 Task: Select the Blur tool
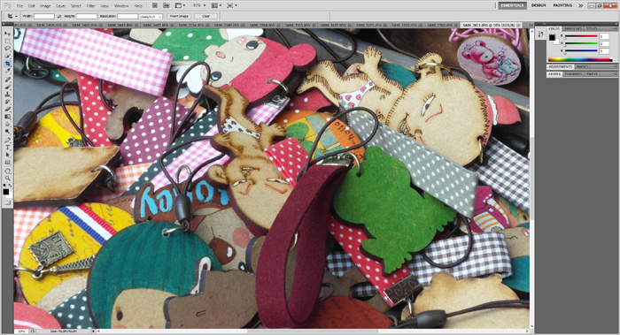click(7, 124)
